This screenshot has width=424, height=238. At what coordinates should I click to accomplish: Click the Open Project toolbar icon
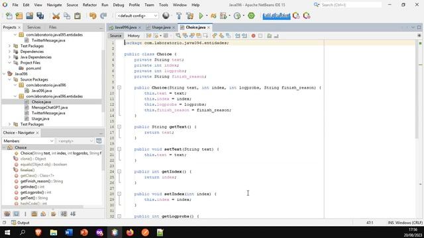point(29,16)
